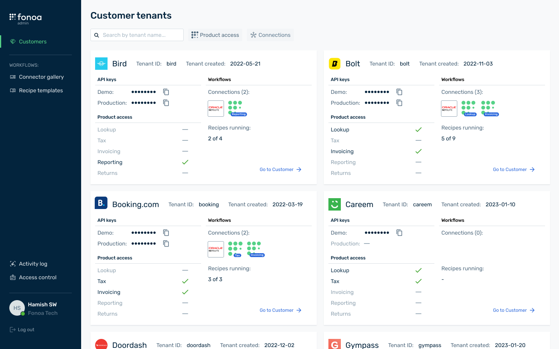559x349 pixels.
Task: Click Booking.com's '3 of 3' recipes count
Action: point(215,279)
